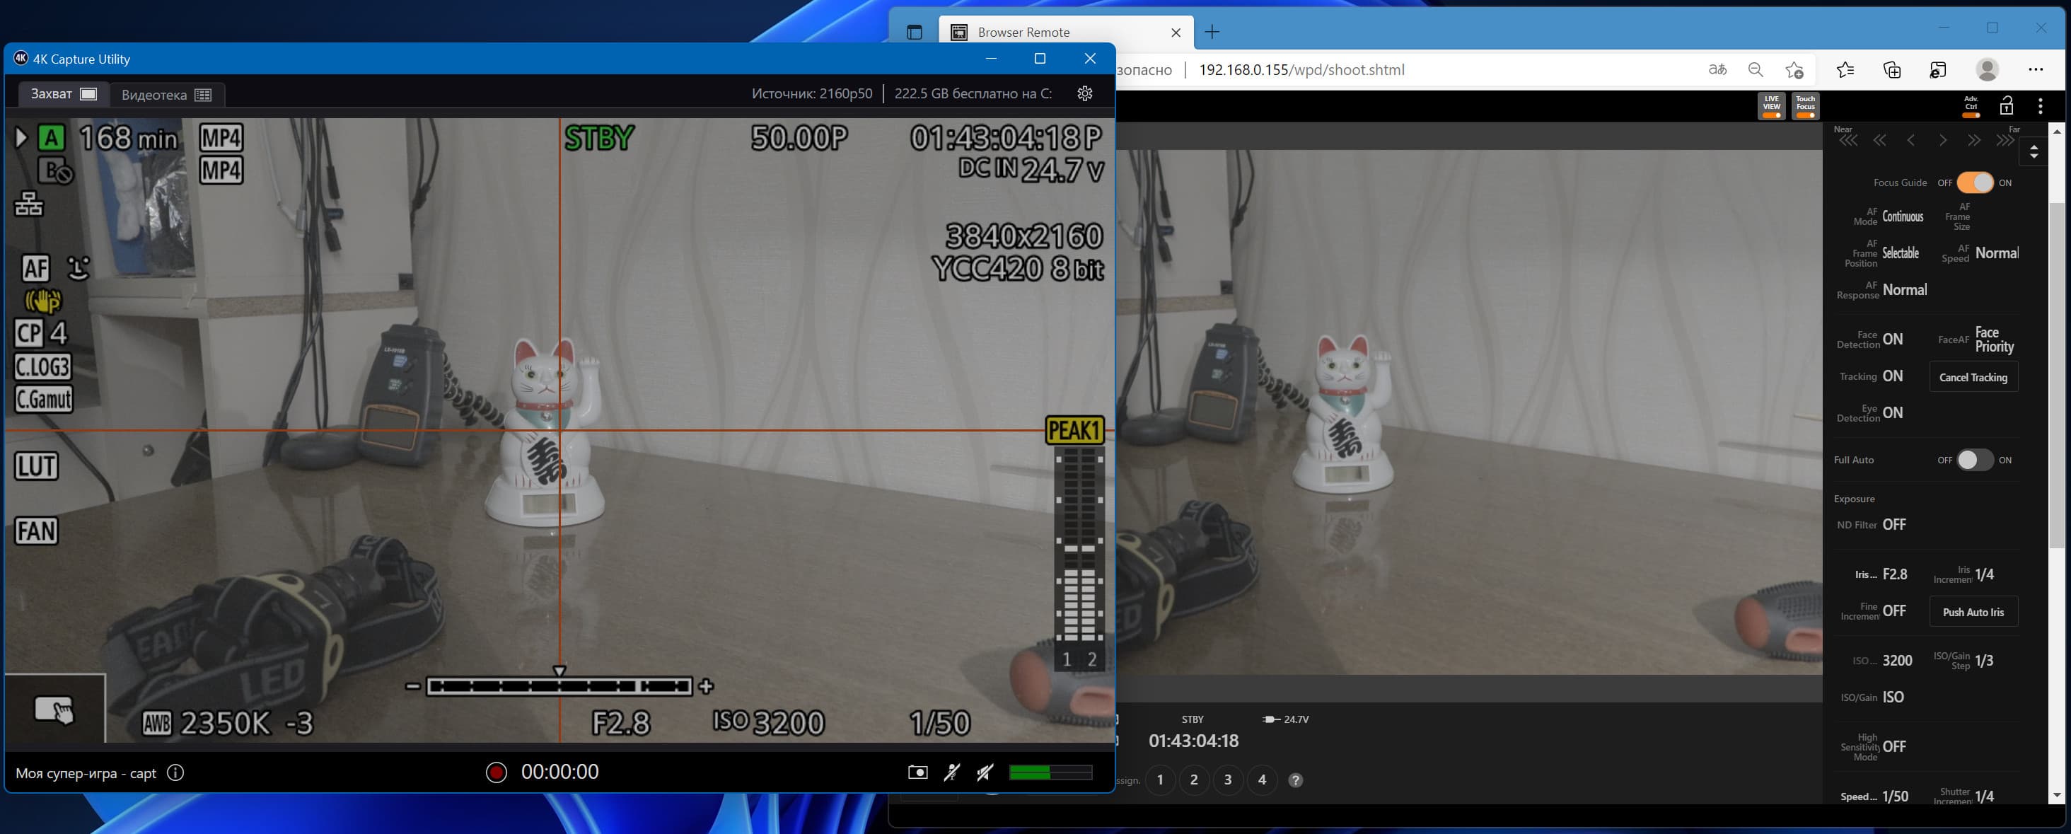The image size is (2071, 834).
Task: Switch to the Видеотека tab
Action: tap(166, 95)
